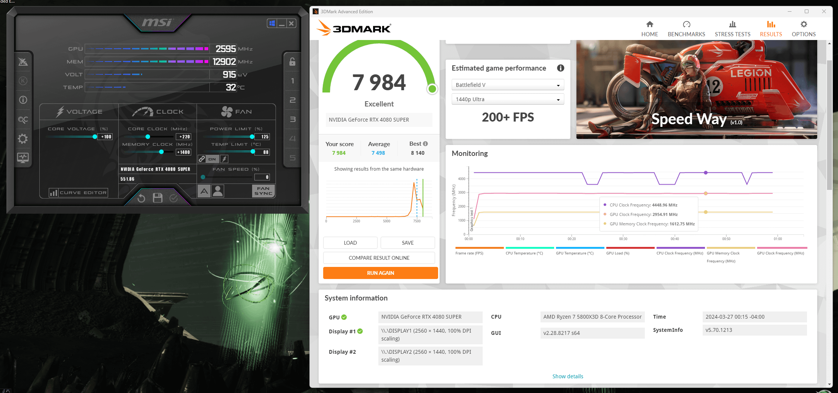This screenshot has height=393, width=838.
Task: Open the MSI Kombustor stress test icon
Action: (23, 81)
